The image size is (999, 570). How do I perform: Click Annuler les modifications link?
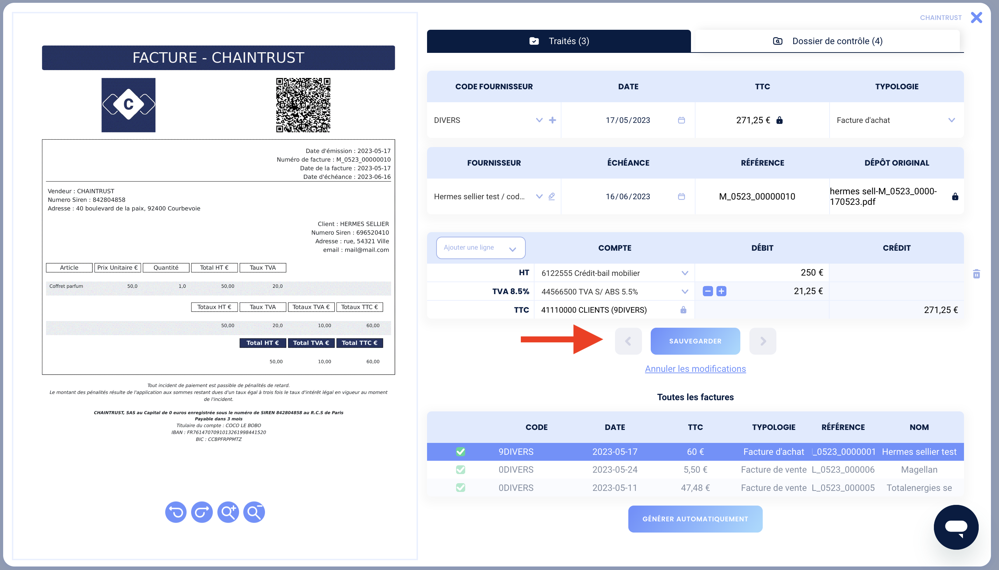pos(695,369)
